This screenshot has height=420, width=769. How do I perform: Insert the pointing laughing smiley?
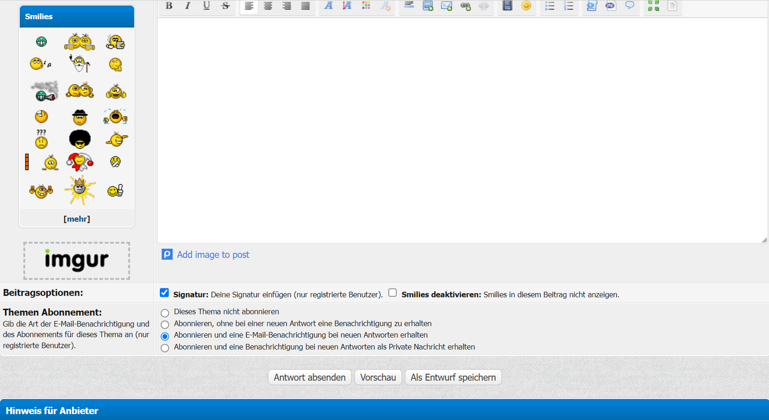coord(117,139)
